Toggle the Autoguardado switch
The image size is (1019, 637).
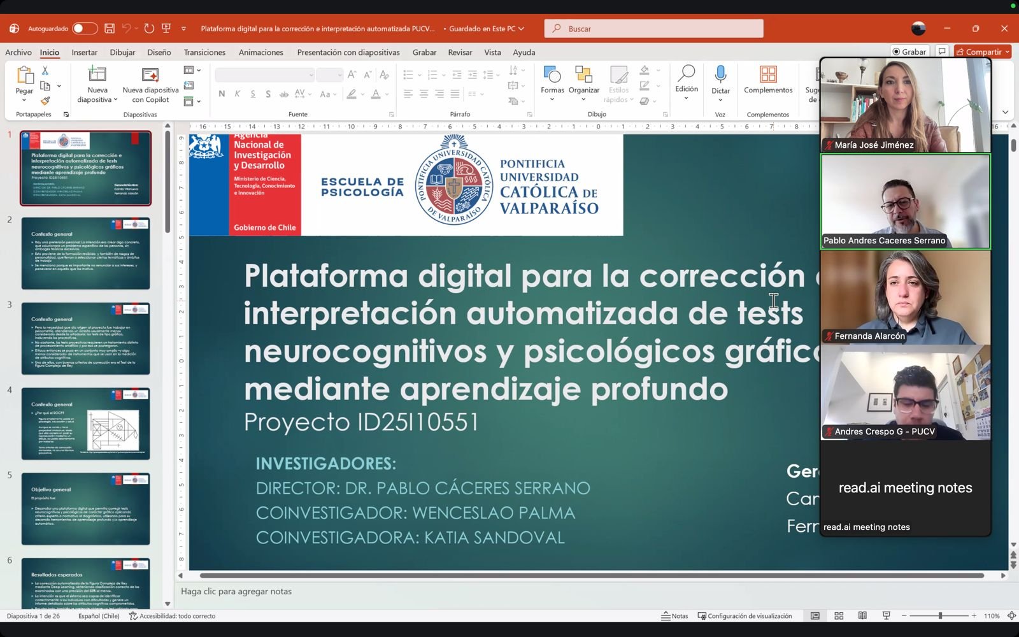tap(85, 29)
